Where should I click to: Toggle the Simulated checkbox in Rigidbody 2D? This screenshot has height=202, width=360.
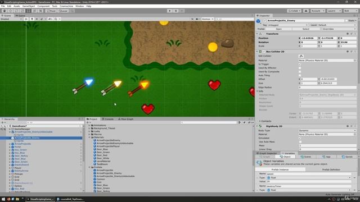tap(300, 138)
